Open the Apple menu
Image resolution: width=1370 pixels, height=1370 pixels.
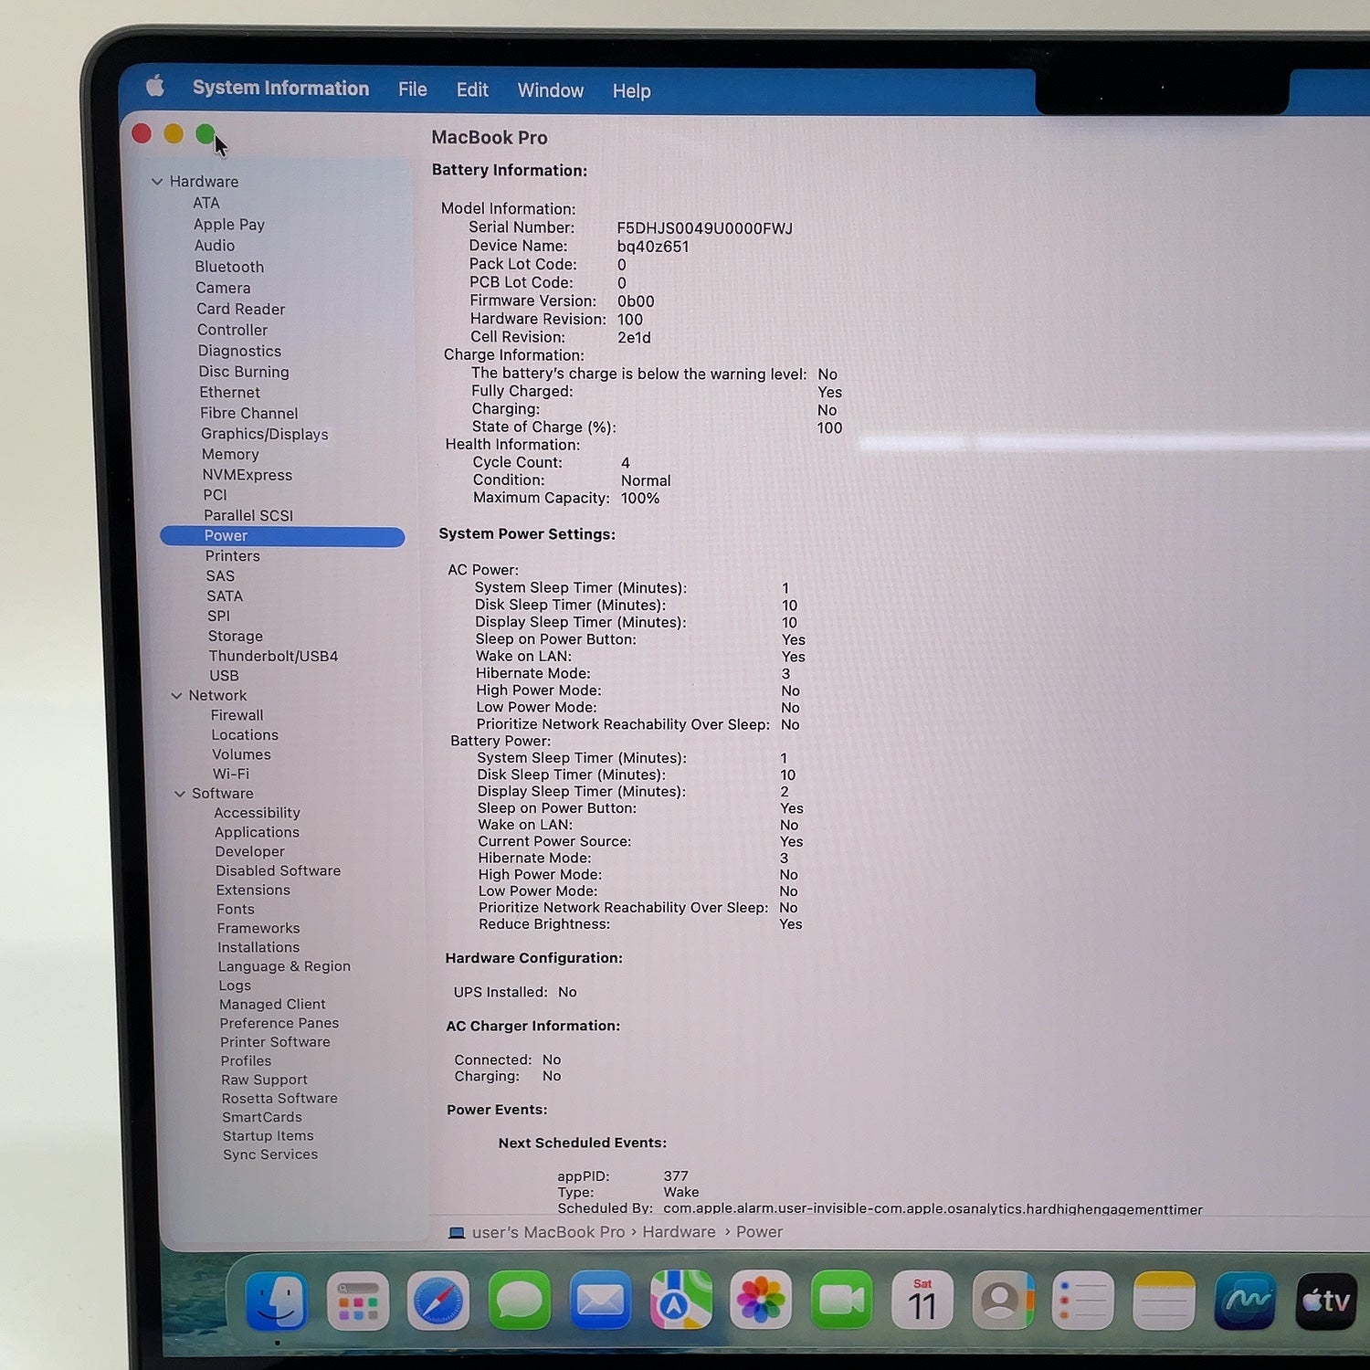[x=155, y=87]
